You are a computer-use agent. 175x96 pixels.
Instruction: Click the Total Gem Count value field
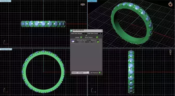click(x=100, y=34)
